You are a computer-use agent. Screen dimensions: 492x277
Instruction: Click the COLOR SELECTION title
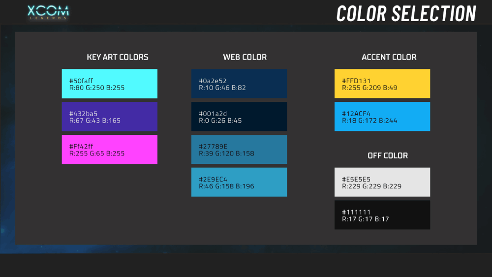point(406,14)
